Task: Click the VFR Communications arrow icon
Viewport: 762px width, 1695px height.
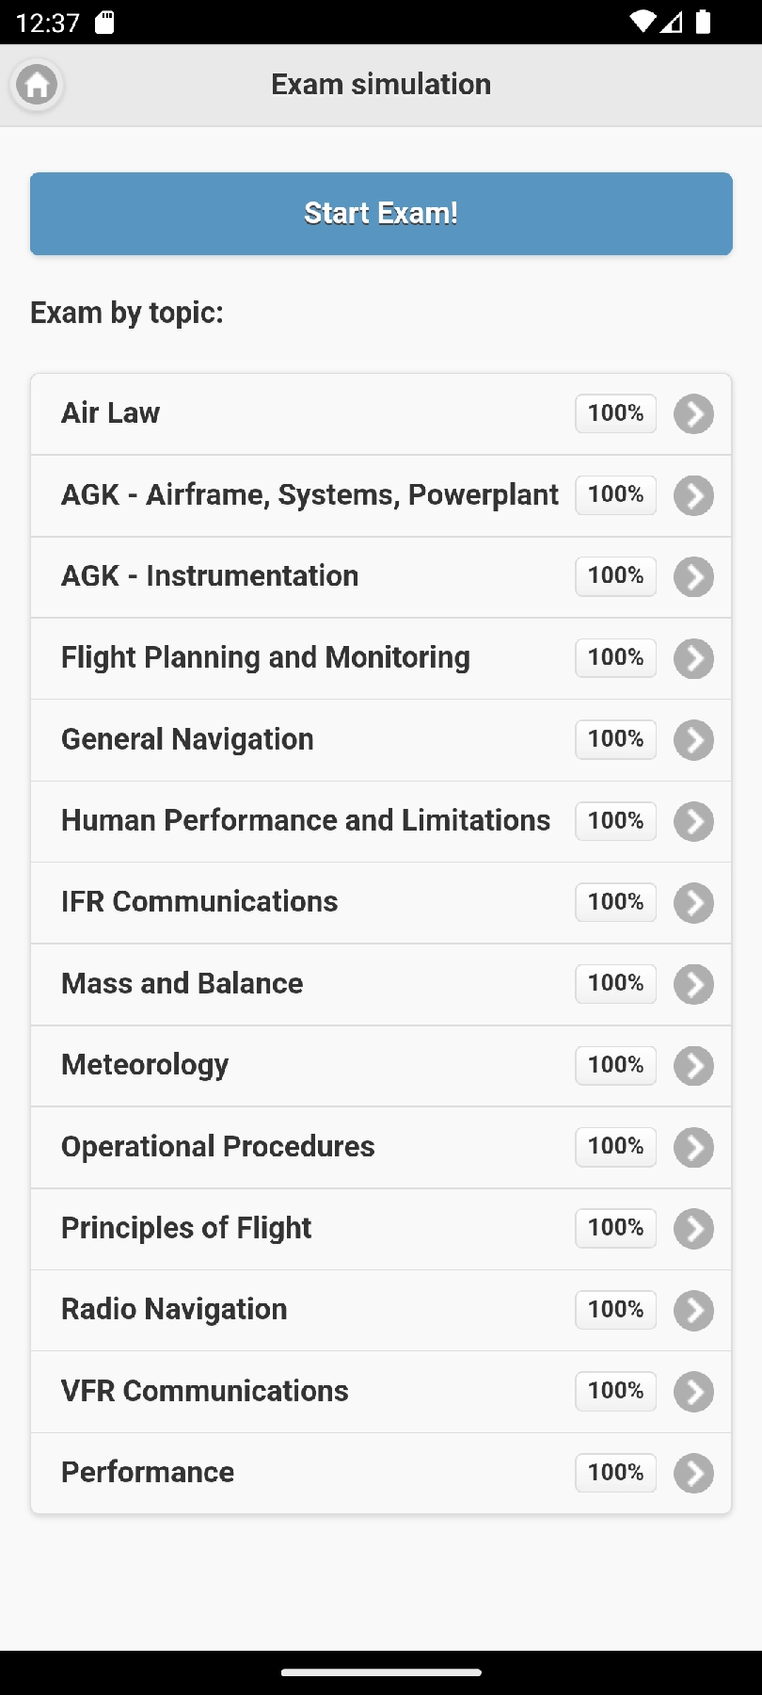Action: pyautogui.click(x=693, y=1392)
